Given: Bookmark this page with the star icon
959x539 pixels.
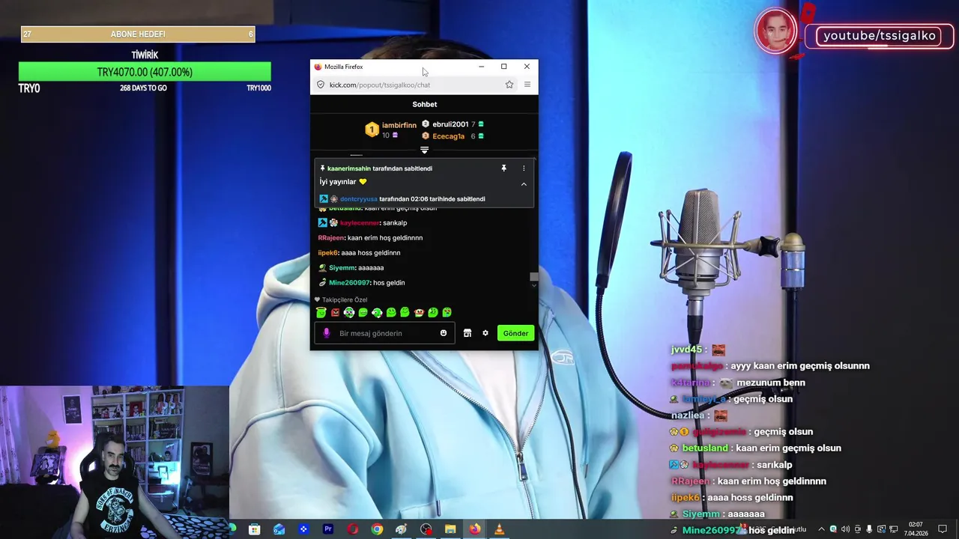Looking at the screenshot, I should pos(509,85).
